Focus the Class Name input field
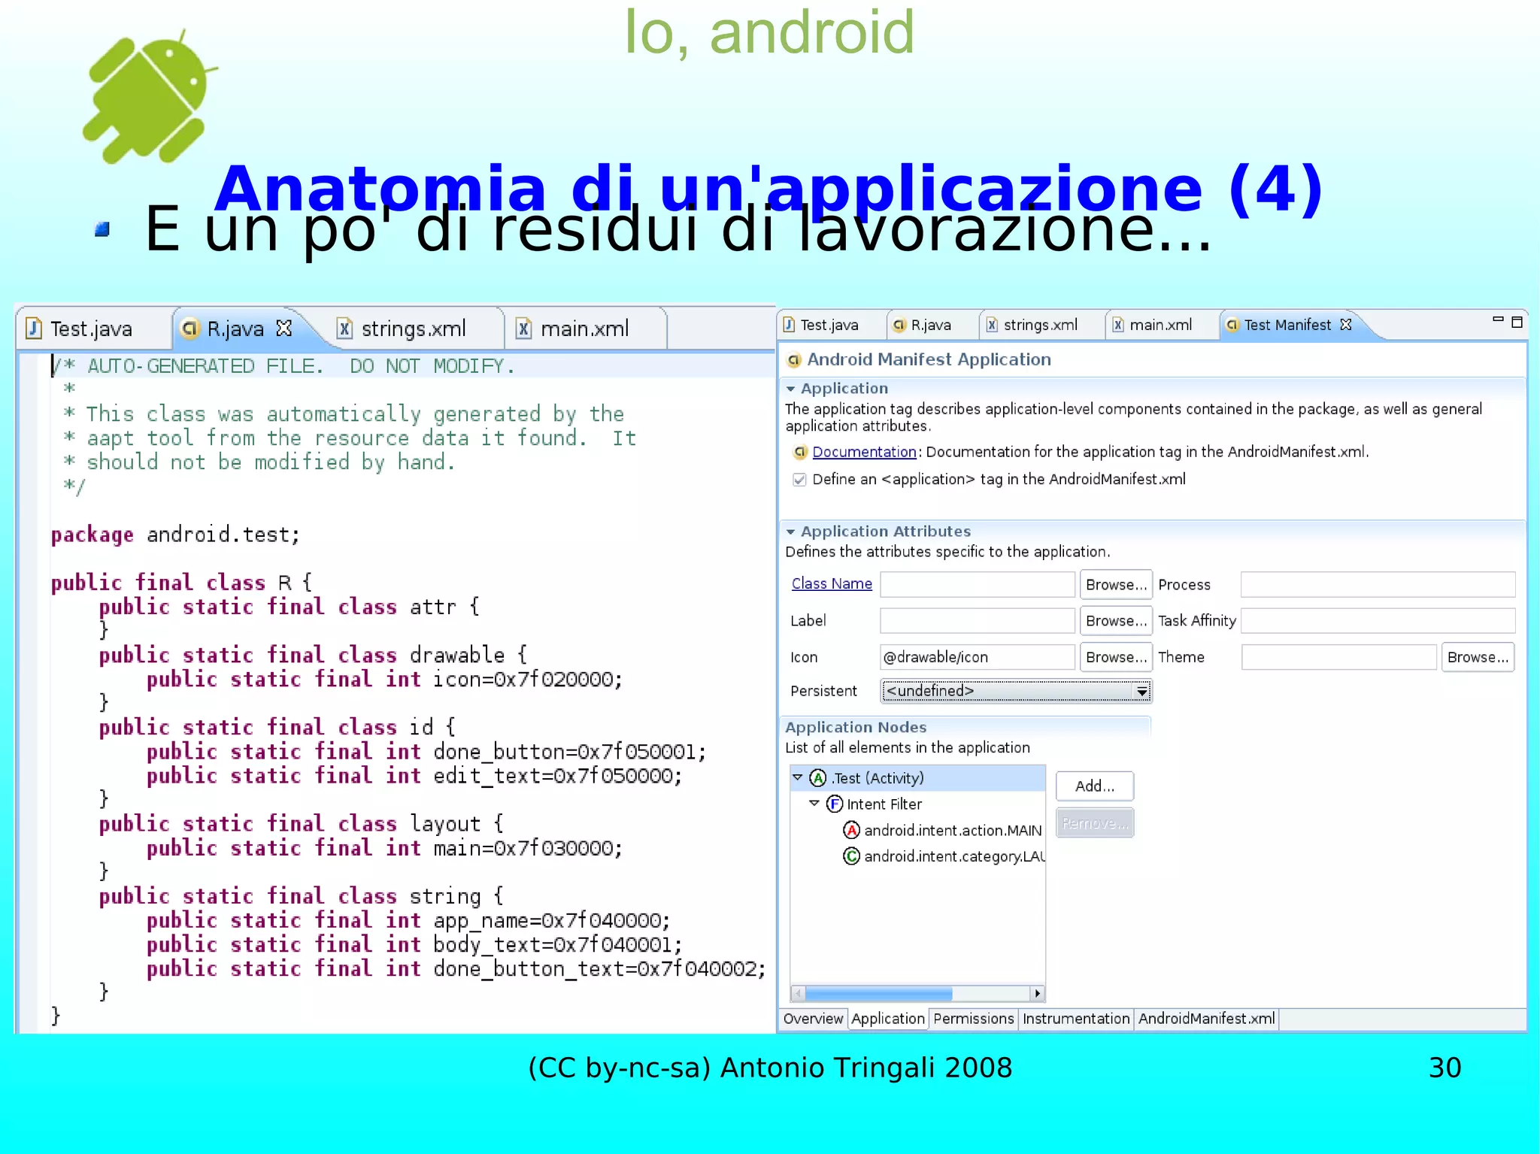The width and height of the screenshot is (1540, 1154). 978,584
